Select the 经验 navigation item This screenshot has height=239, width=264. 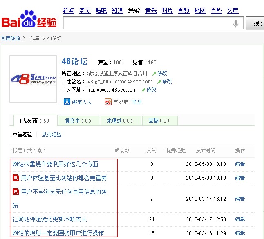pos(134,11)
